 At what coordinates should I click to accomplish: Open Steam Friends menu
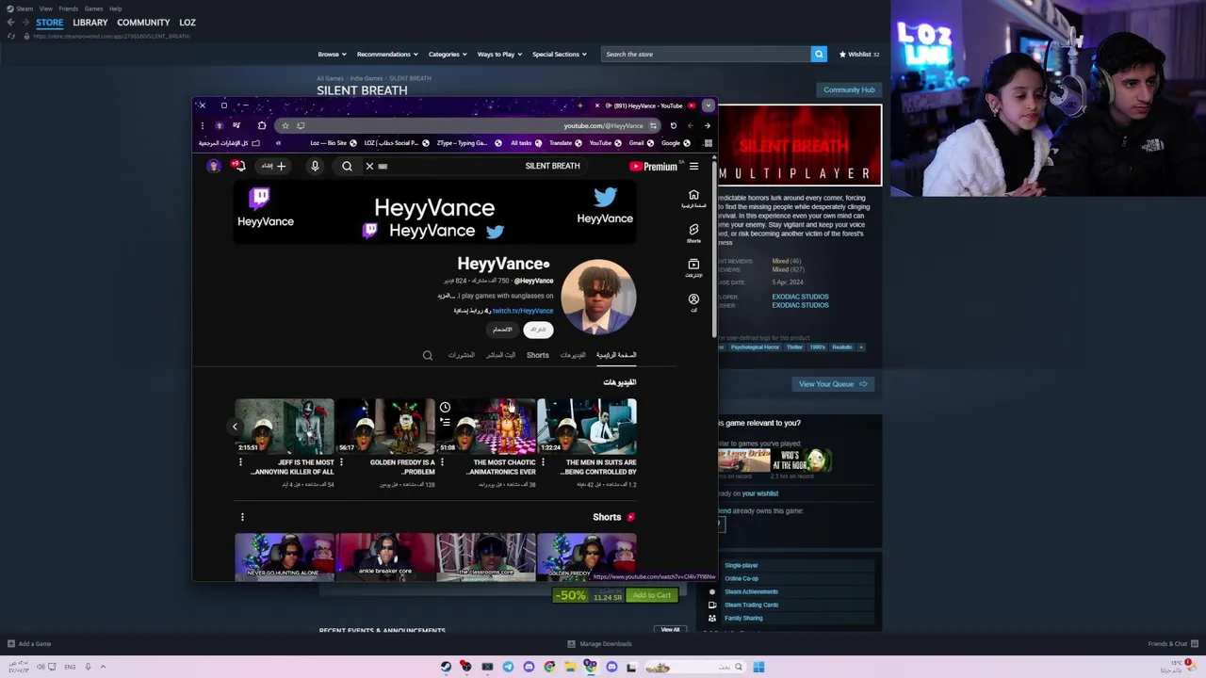pos(69,8)
